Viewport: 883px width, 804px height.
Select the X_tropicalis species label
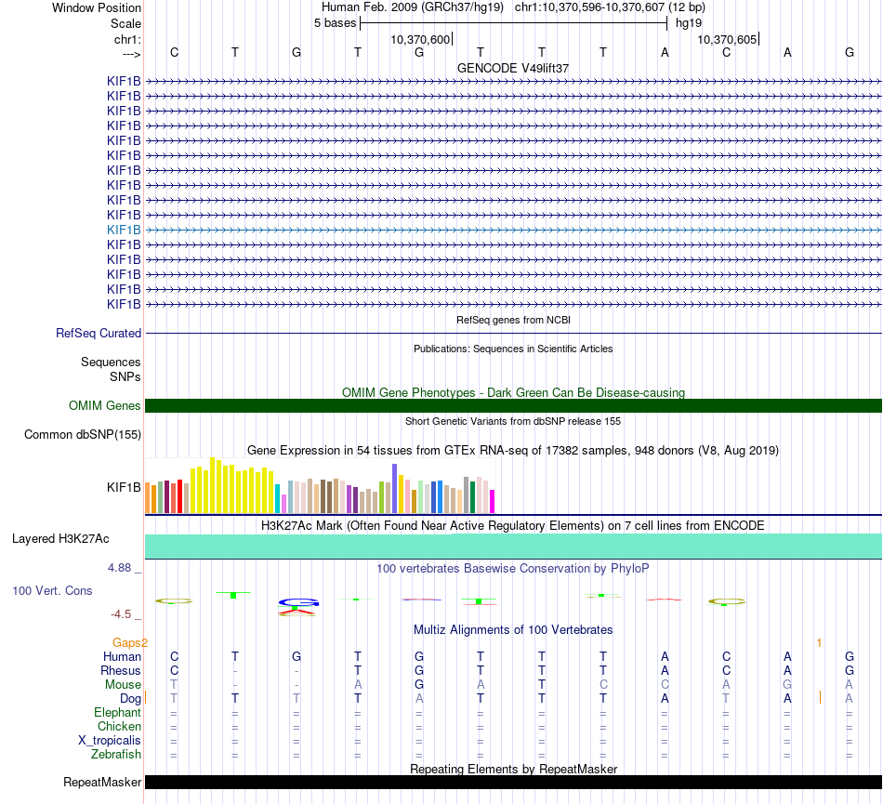(x=110, y=741)
